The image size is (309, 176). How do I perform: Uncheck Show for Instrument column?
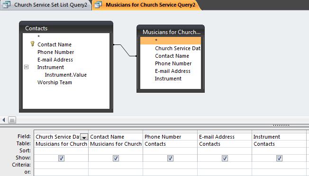click(x=279, y=158)
